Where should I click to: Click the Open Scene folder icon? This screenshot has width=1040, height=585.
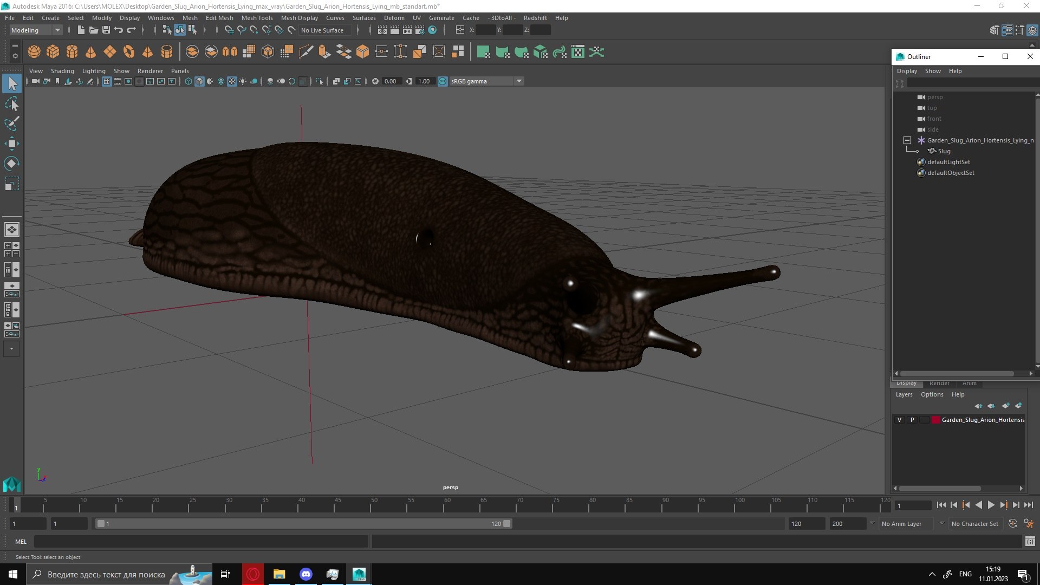point(93,30)
